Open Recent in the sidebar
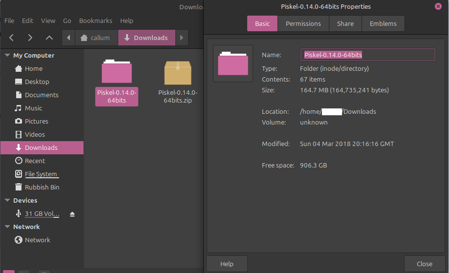Screen dimensions: 449x273 tap(42, 161)
